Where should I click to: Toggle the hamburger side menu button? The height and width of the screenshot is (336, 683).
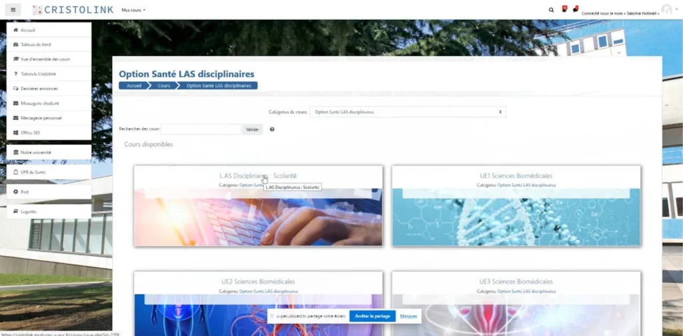(13, 10)
